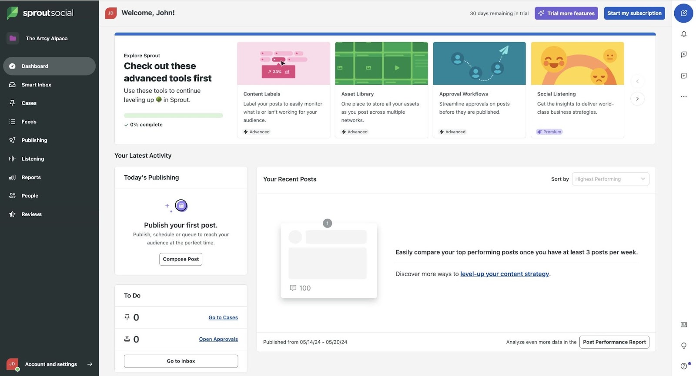Follow the Open Approvals link
Viewport: 696px width, 376px height.
tap(218, 340)
